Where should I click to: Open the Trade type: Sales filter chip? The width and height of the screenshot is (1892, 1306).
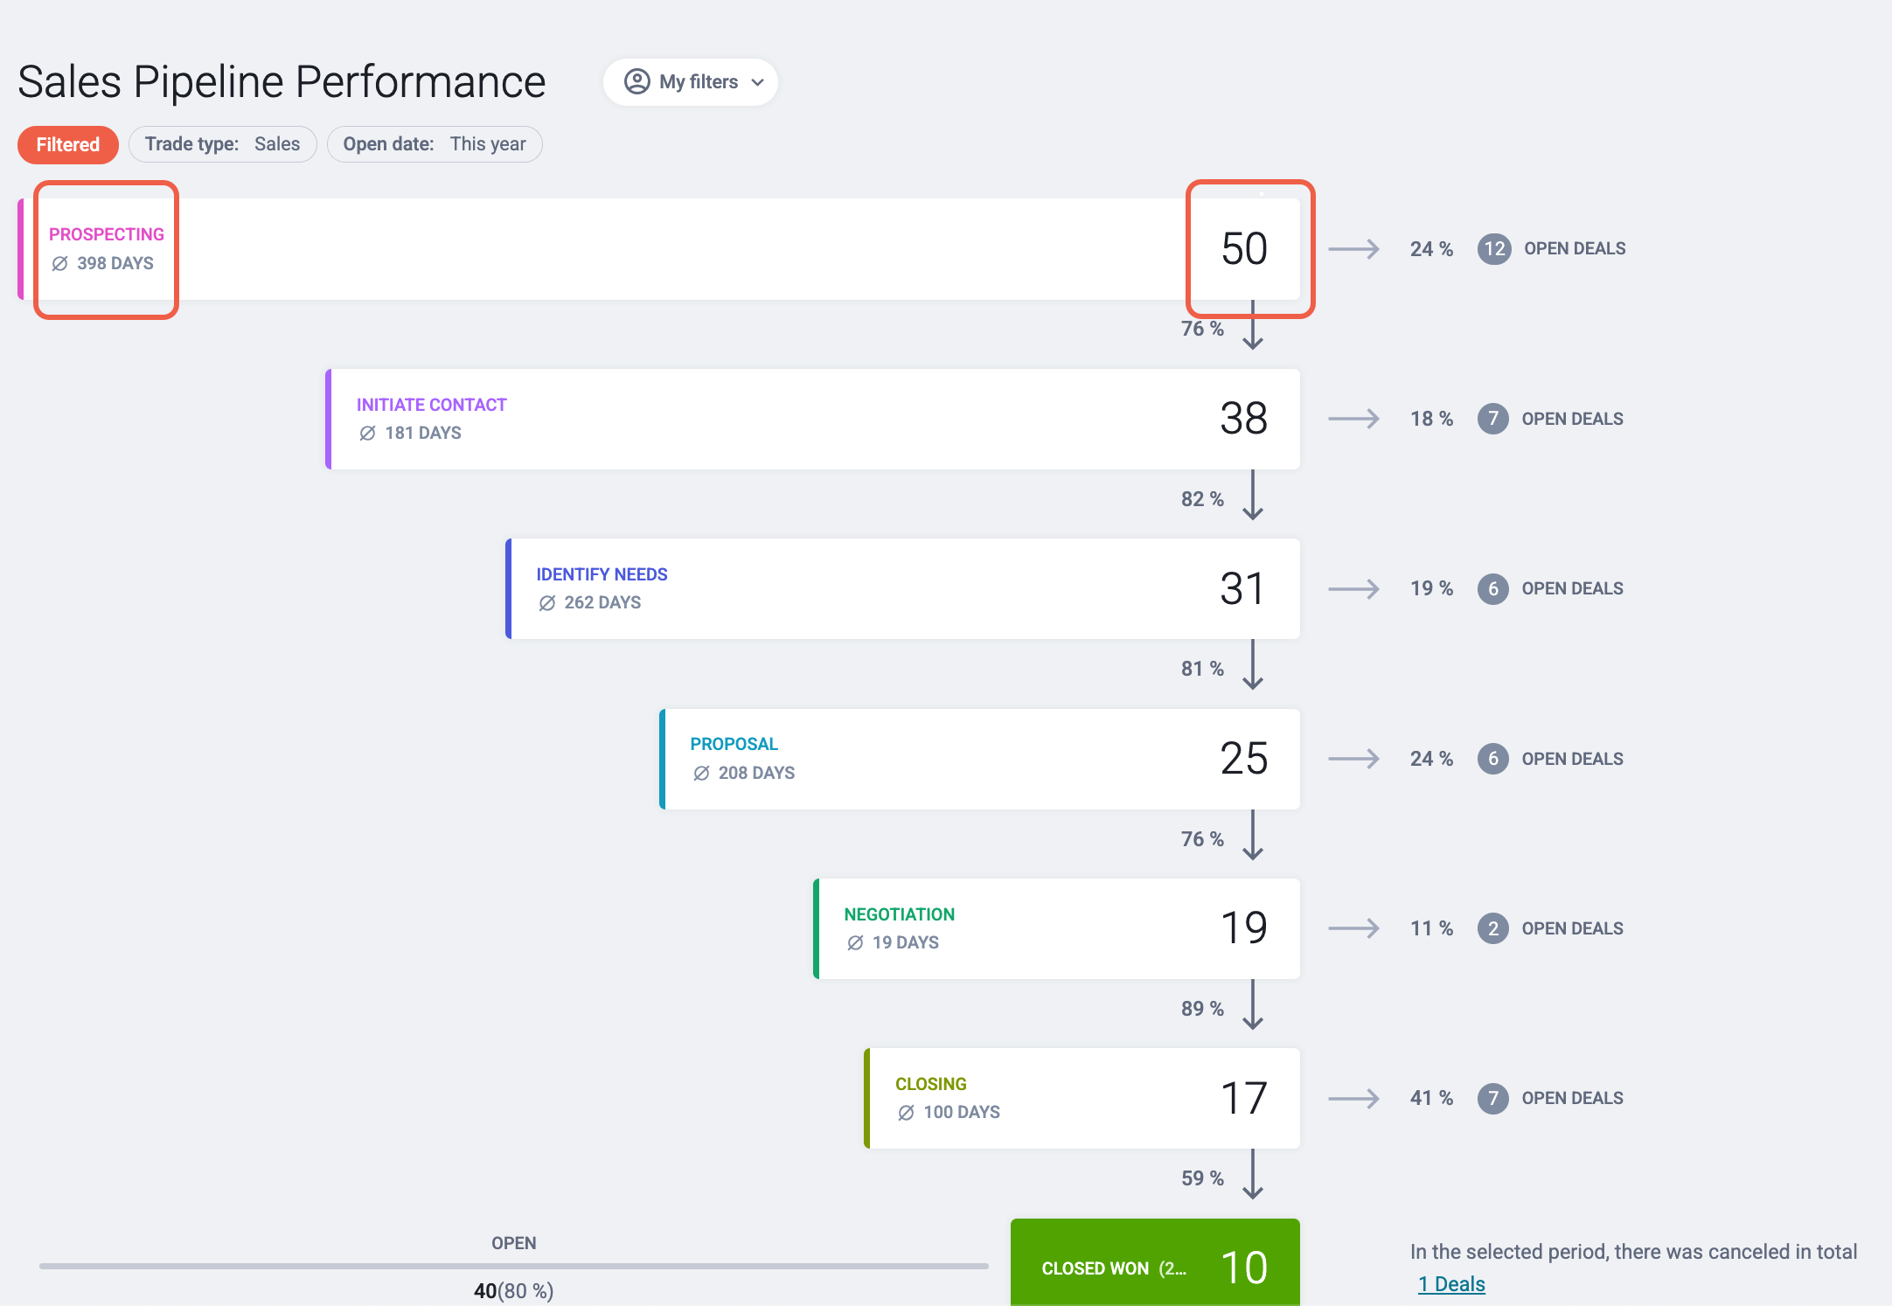[222, 144]
